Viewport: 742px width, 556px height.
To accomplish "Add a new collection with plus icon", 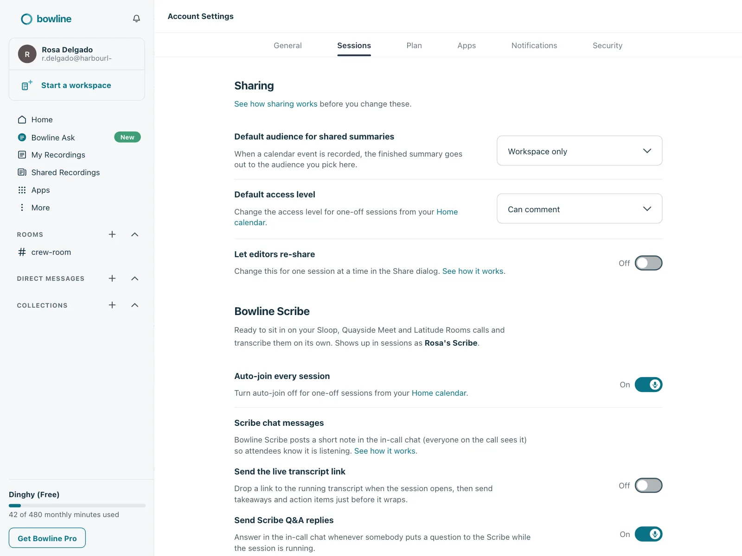I will tap(112, 305).
